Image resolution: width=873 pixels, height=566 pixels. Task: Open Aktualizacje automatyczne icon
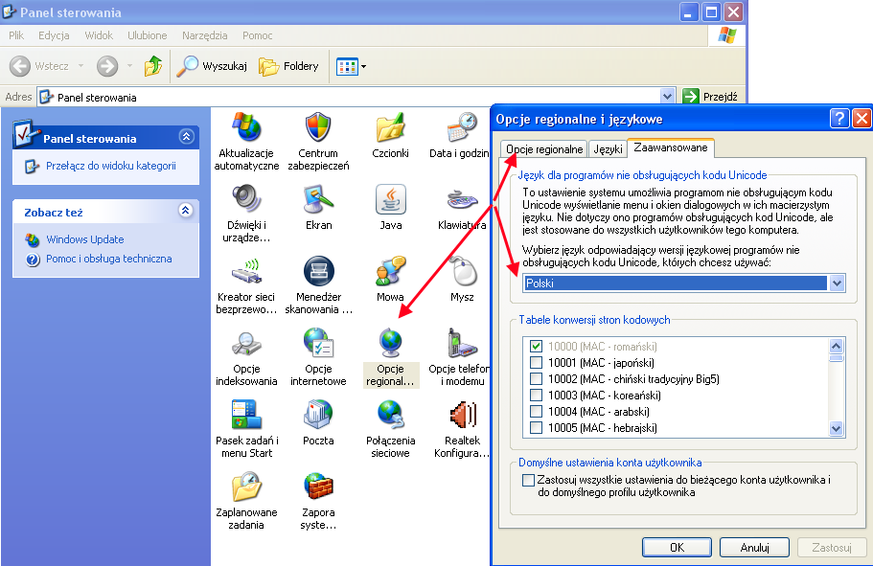tap(246, 127)
